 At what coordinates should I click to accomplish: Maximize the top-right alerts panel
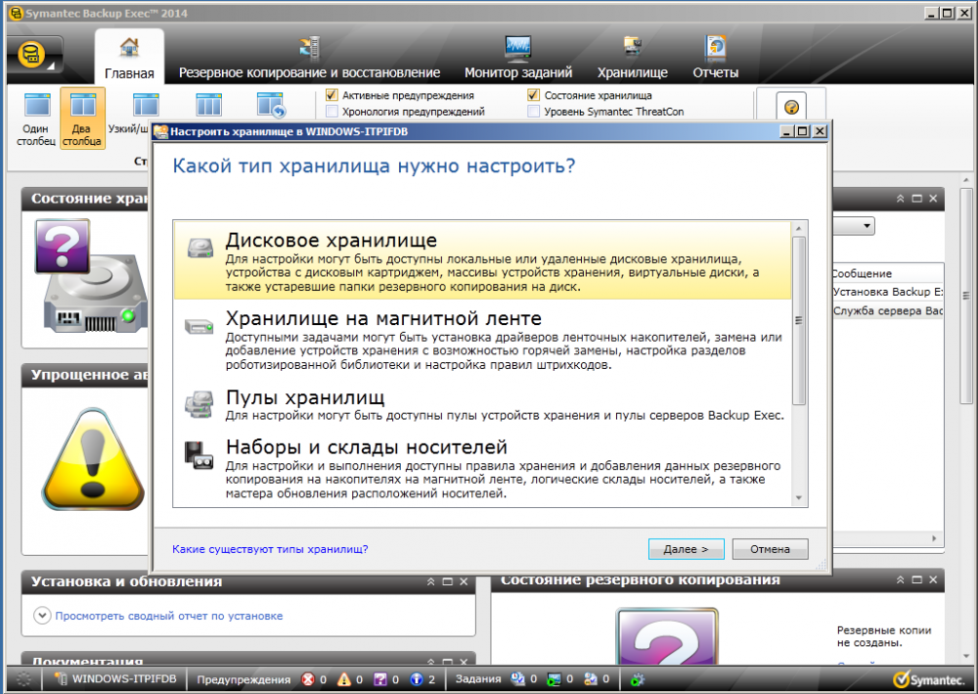[917, 199]
